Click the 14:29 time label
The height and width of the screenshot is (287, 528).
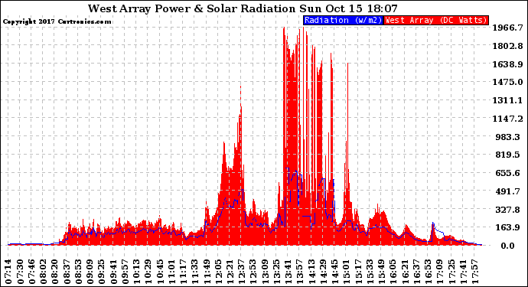(x=323, y=272)
